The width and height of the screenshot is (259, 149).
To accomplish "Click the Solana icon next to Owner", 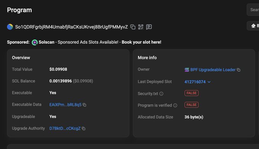I will (x=187, y=70).
